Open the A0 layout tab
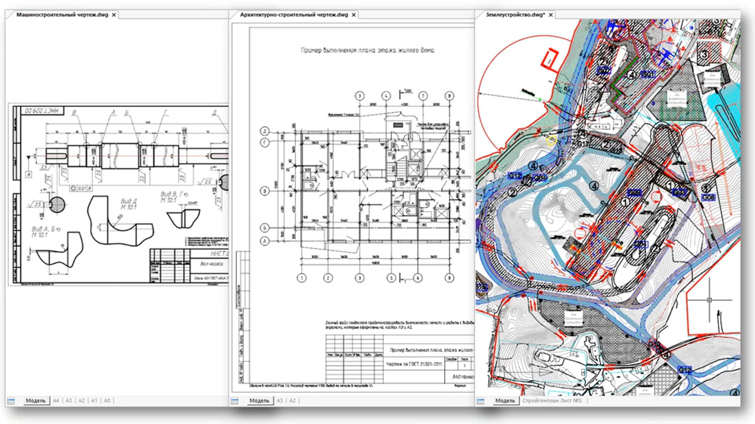 point(107,401)
